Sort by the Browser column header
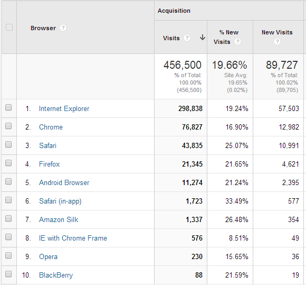 43,28
